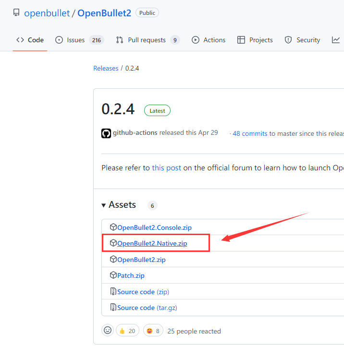Click the Releases breadcrumb link

click(x=106, y=68)
